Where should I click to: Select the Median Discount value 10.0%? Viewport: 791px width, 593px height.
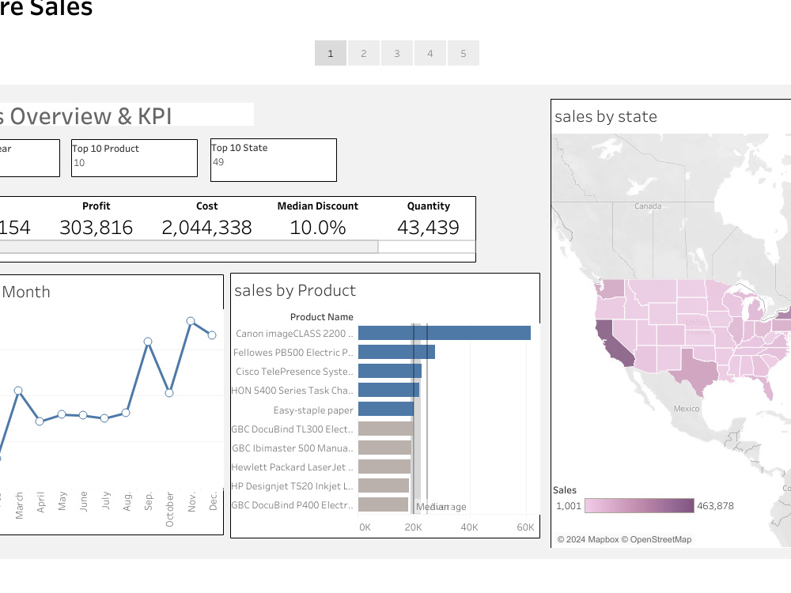318,228
